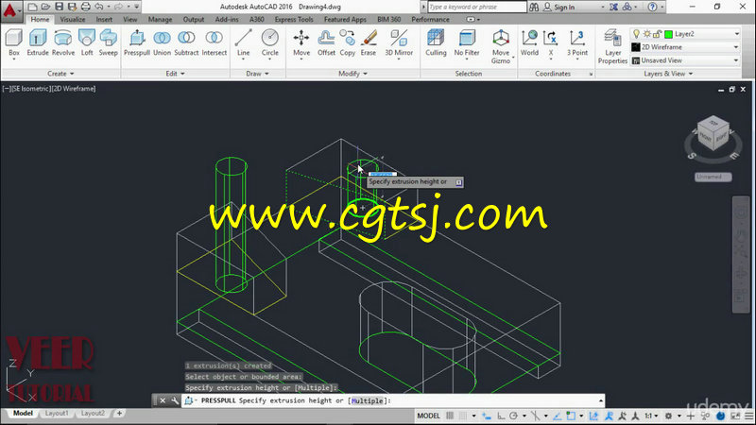
Task: Pick the Circle draw tool
Action: pyautogui.click(x=270, y=42)
